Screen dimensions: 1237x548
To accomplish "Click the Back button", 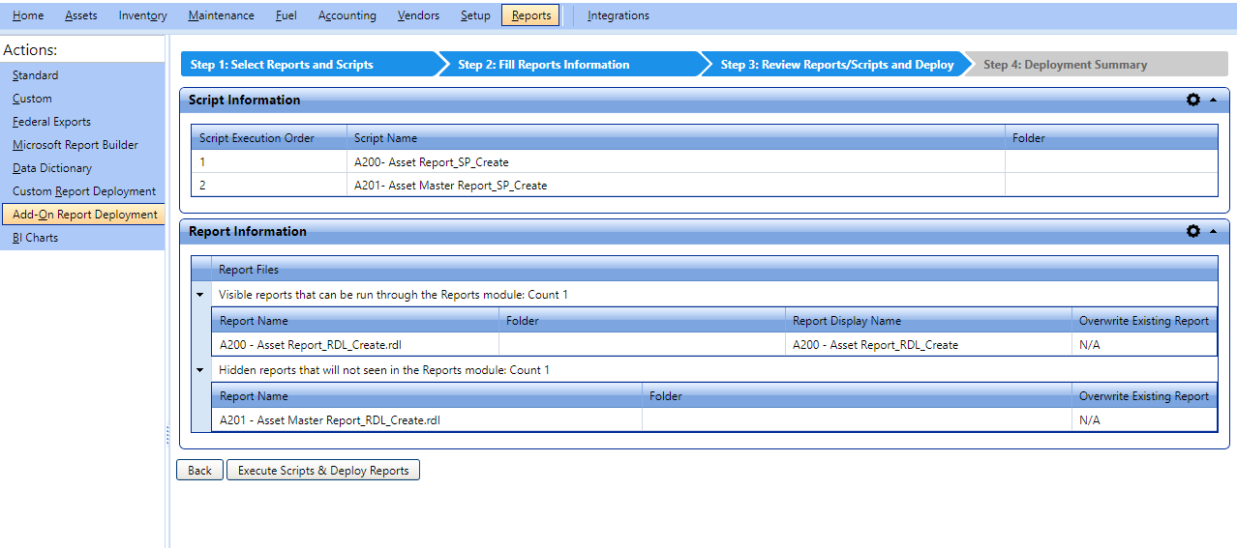I will (199, 471).
